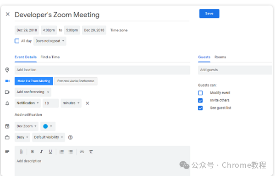Remove formatting from description text
Viewport: 275px width, 176px height.
click(91, 152)
